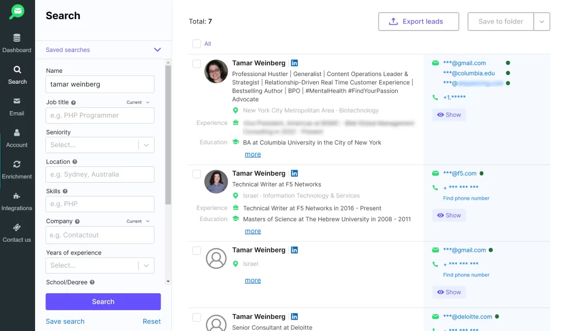561x331 pixels.
Task: Click the Skills input field
Action: tap(100, 204)
